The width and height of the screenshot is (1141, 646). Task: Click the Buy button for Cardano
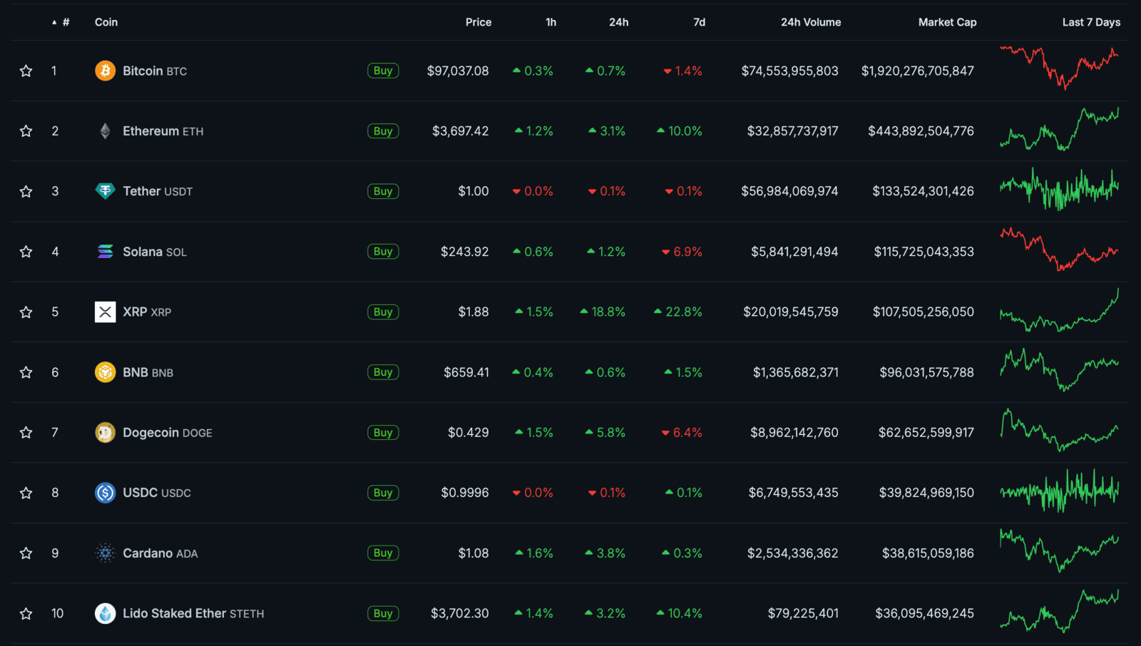click(383, 553)
